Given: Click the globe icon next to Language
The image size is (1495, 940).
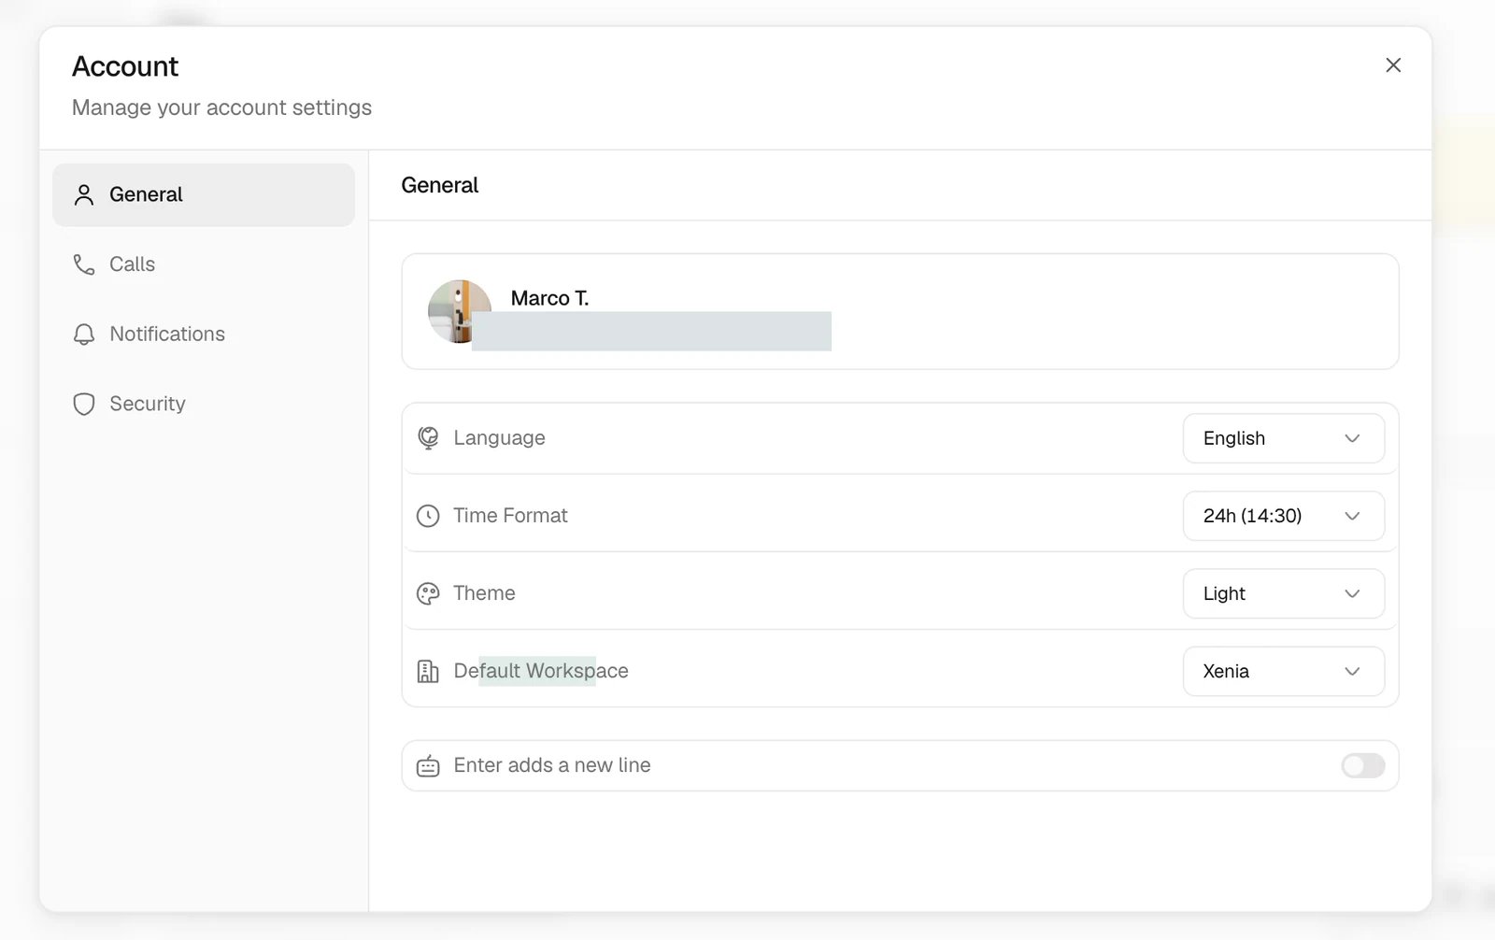Looking at the screenshot, I should pyautogui.click(x=428, y=438).
